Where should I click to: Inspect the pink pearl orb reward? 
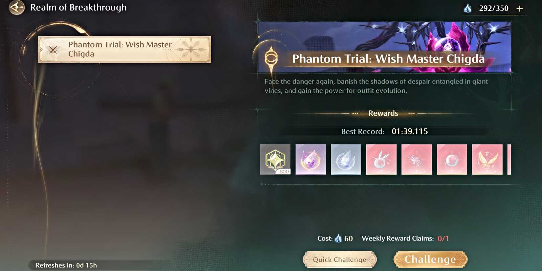tap(452, 159)
